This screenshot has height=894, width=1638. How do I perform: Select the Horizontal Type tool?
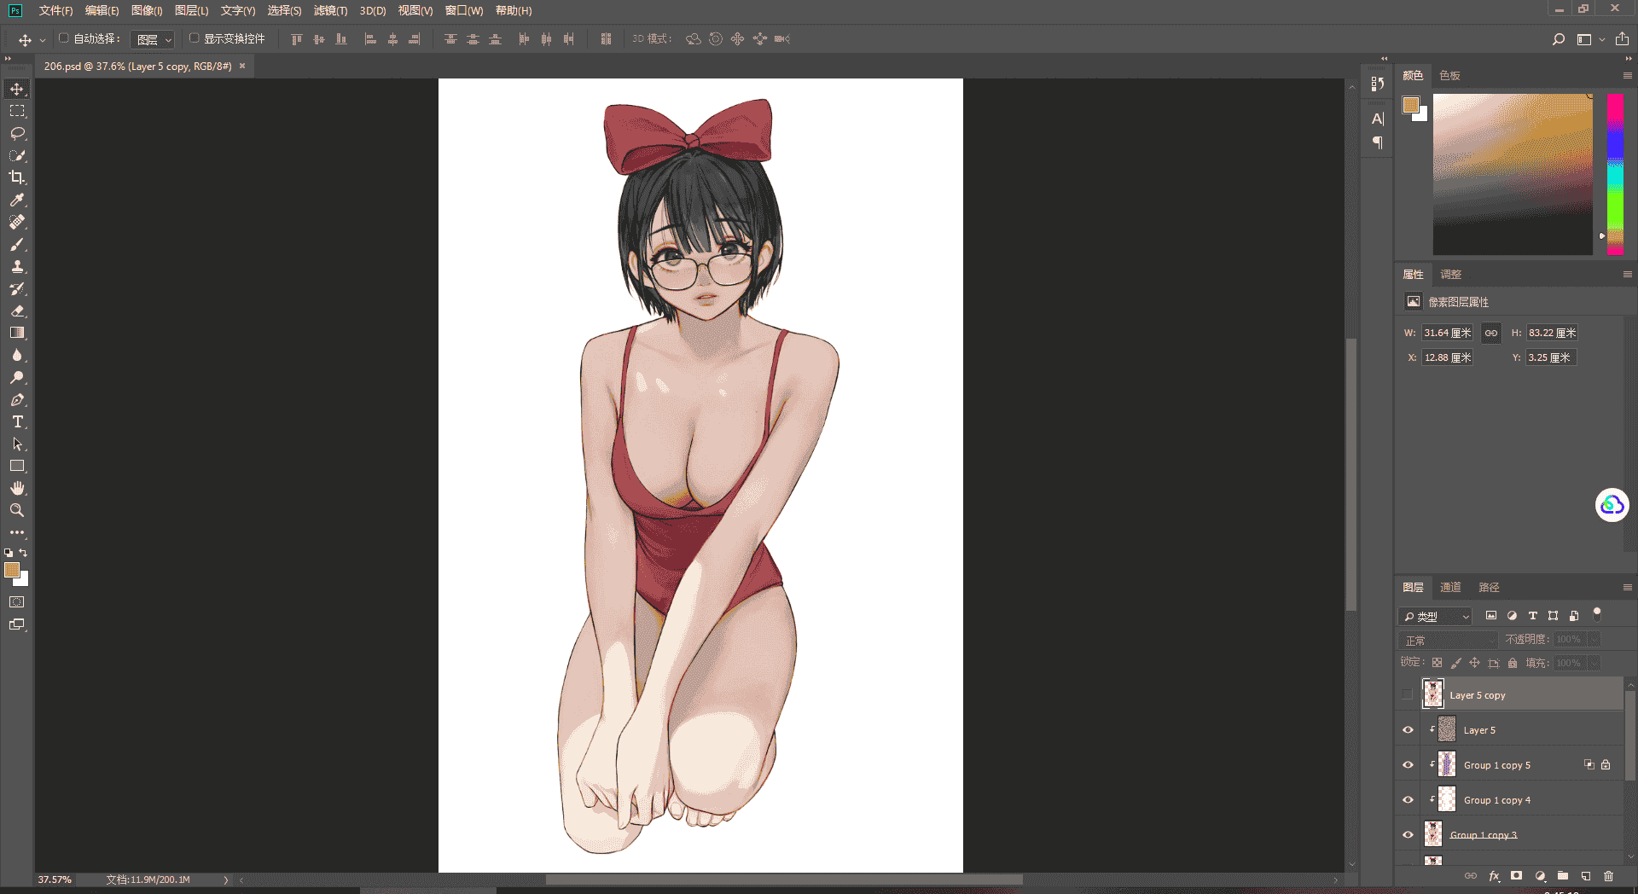(x=17, y=421)
